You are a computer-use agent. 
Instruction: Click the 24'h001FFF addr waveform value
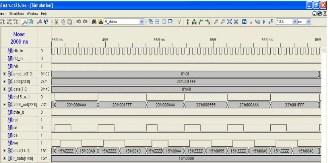coord(186,82)
